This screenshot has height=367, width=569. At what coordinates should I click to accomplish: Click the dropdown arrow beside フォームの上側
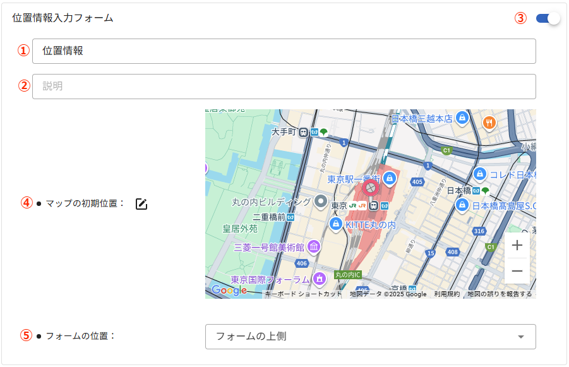pos(521,337)
